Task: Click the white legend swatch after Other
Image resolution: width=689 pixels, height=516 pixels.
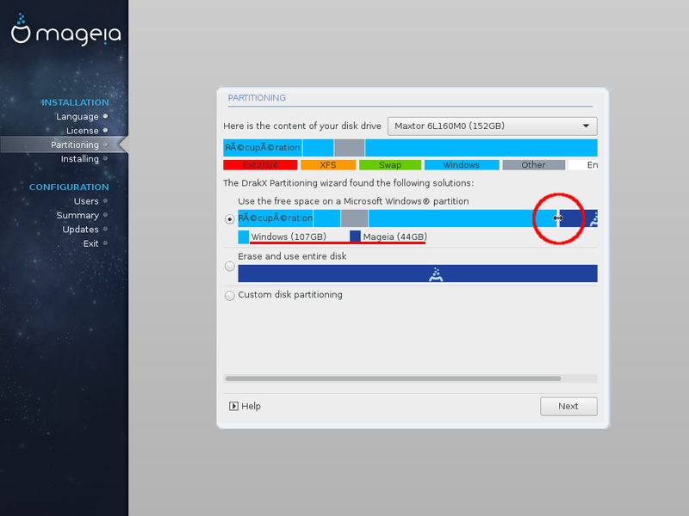Action: click(x=583, y=165)
